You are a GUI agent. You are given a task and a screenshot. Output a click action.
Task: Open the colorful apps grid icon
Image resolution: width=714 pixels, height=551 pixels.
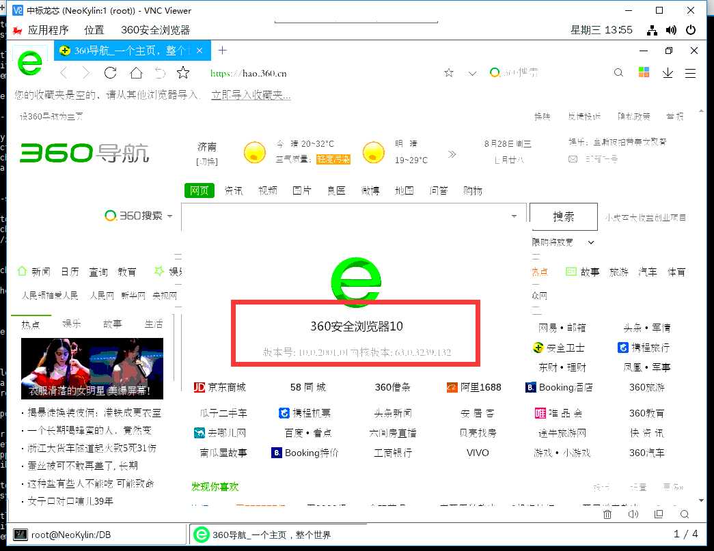[644, 72]
